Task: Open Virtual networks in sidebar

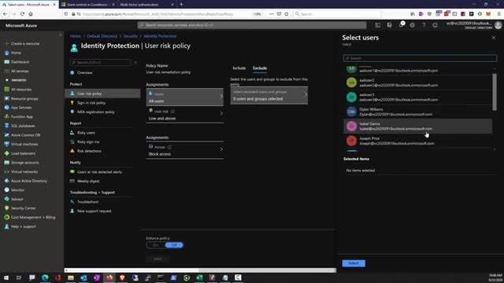Action: [21, 171]
